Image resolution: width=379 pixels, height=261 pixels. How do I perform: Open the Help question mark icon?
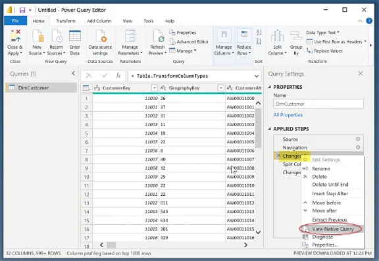(x=369, y=21)
